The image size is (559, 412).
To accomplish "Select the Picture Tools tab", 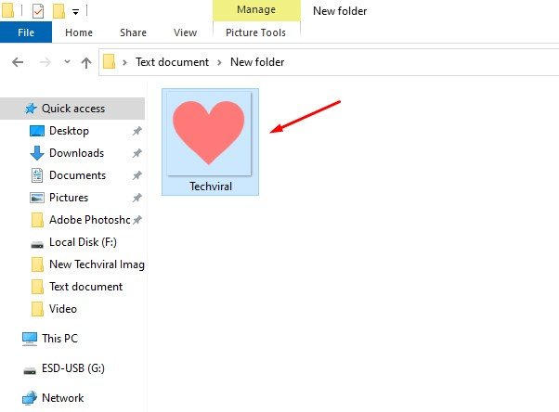I will coord(256,32).
